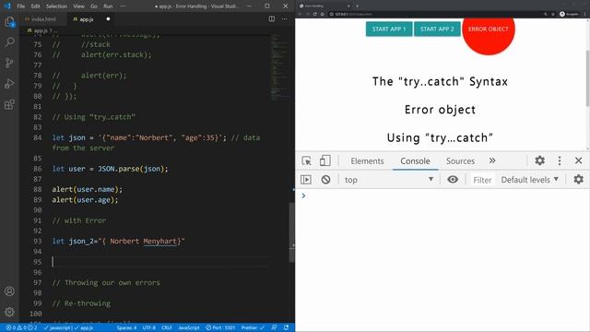Open the Extensions view
Screen dimensions: 590x332
pyautogui.click(x=9, y=104)
